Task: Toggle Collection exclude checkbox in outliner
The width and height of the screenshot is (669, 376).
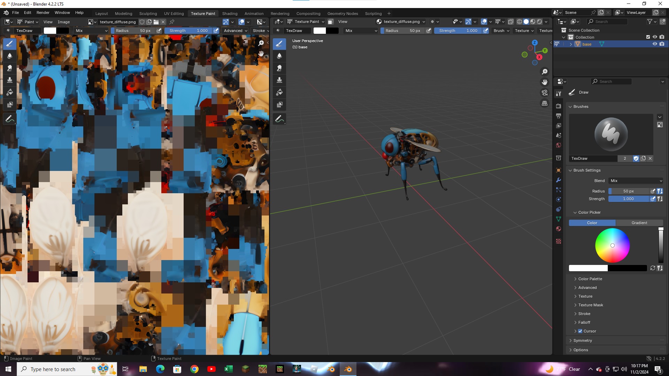Action: pyautogui.click(x=648, y=37)
